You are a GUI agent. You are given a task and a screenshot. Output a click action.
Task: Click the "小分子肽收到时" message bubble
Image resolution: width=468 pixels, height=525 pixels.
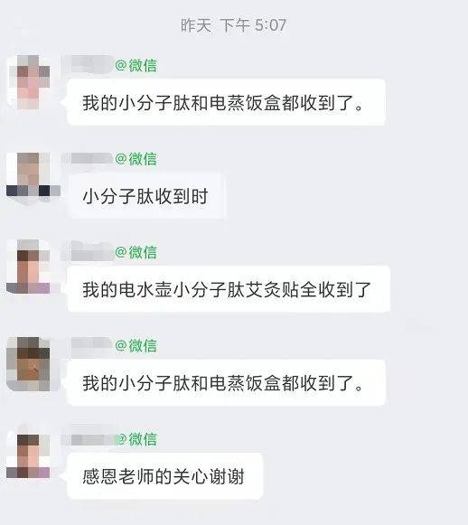[146, 196]
